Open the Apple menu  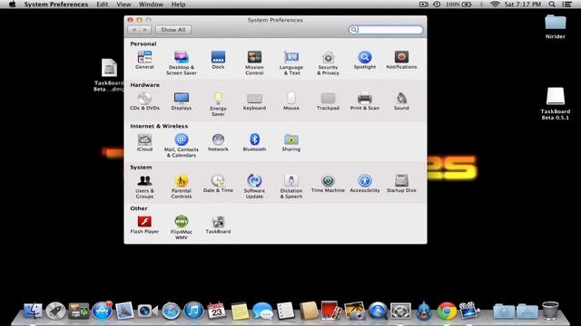click(x=12, y=5)
